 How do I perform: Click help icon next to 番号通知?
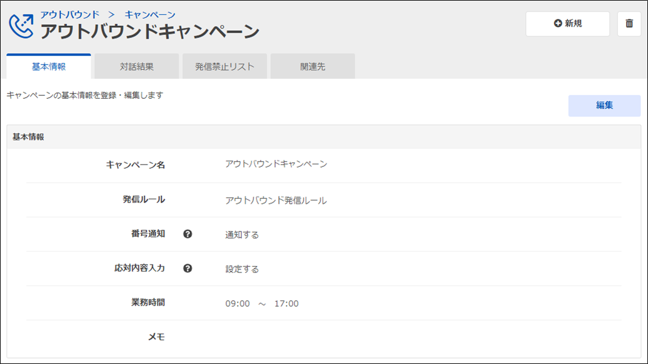click(x=188, y=234)
